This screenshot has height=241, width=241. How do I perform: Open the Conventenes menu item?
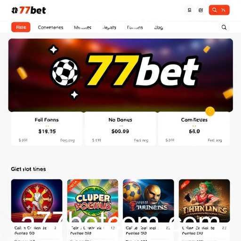(x=50, y=27)
